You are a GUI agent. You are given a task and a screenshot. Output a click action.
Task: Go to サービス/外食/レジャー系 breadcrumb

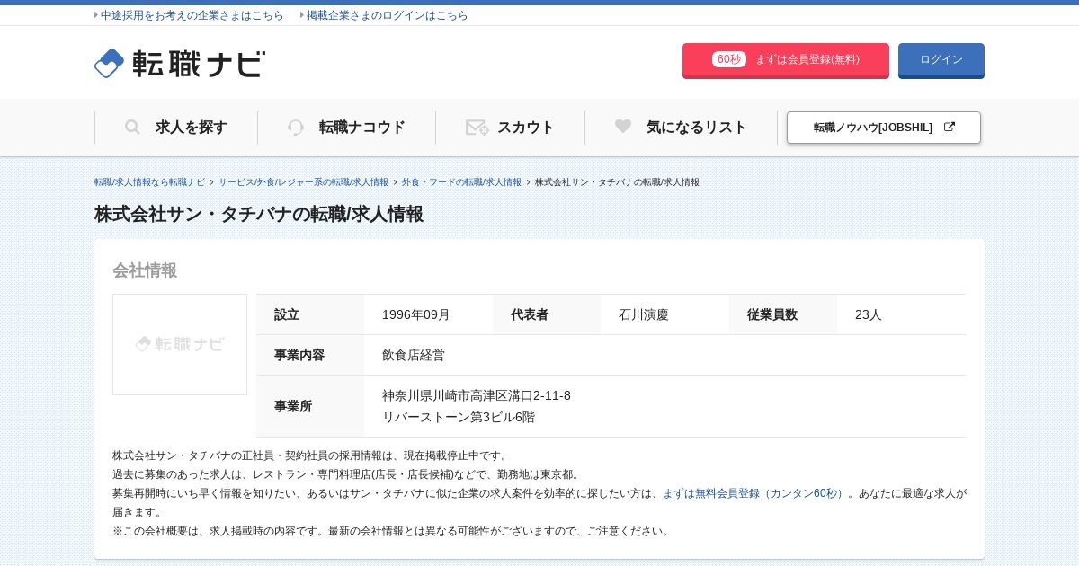click(303, 182)
